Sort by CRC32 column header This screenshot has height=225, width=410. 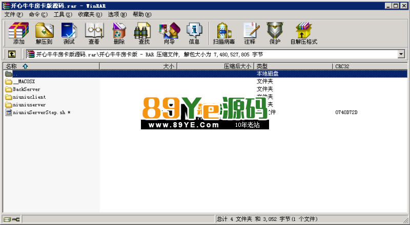pyautogui.click(x=370, y=66)
